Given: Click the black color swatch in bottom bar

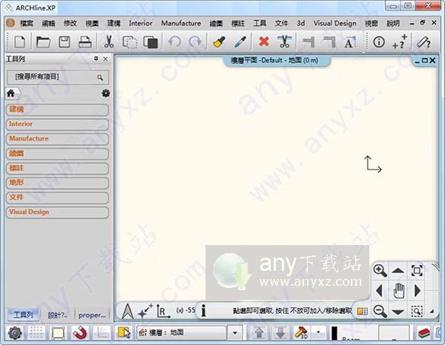Looking at the screenshot, I should [334, 333].
